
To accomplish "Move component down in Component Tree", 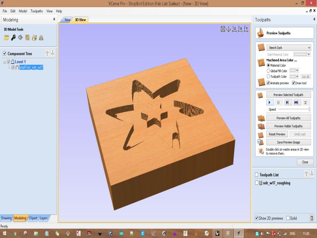I will tap(52, 53).
